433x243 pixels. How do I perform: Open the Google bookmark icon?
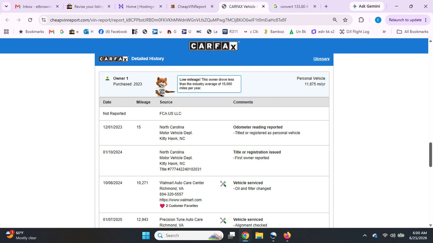(x=62, y=32)
